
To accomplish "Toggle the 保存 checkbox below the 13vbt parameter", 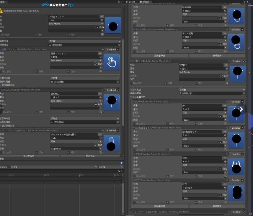I will click(x=167, y=25).
